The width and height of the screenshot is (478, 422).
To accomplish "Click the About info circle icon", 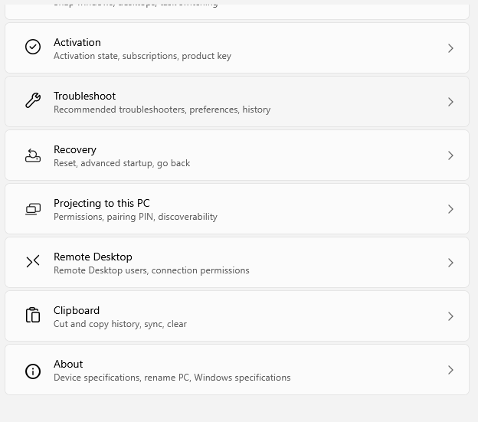I will pos(33,371).
